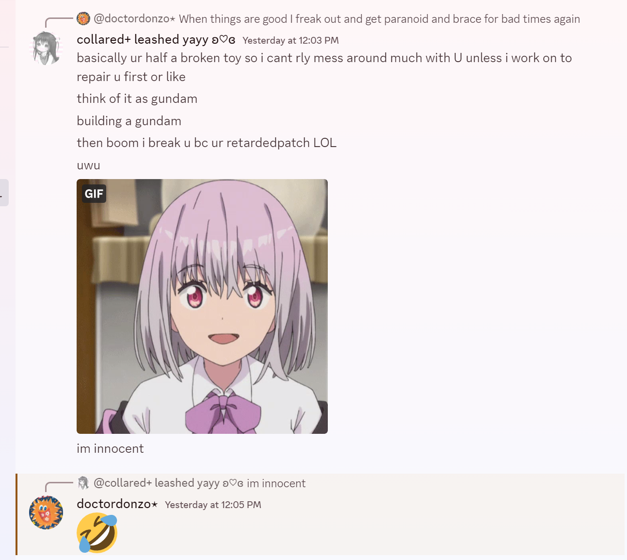Click the rolling-on-floor laughing emoji
Screen dimensions: 627x560
97,533
